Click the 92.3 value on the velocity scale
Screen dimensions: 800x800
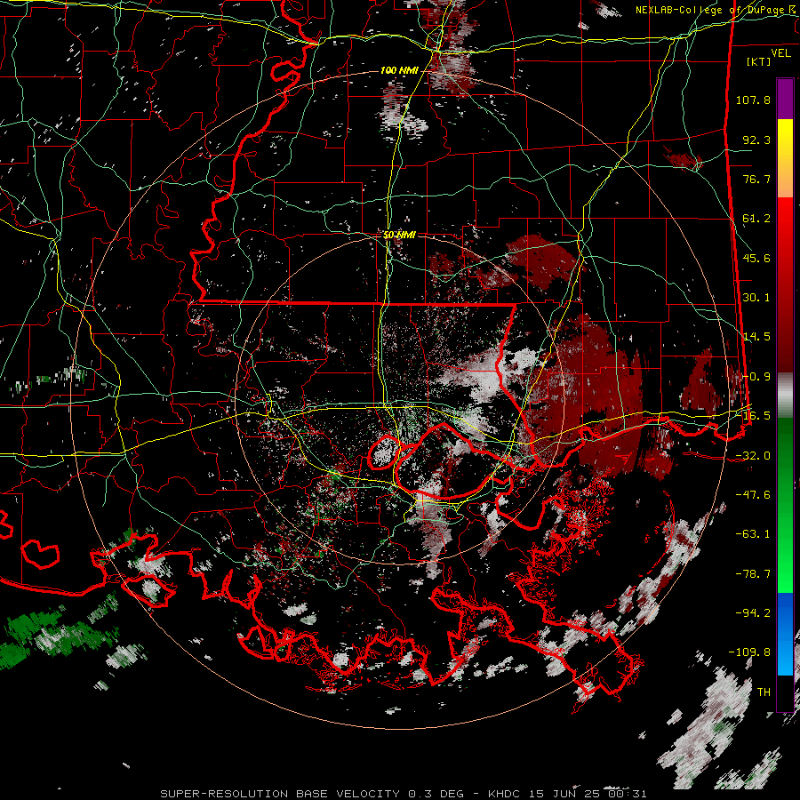[x=756, y=140]
